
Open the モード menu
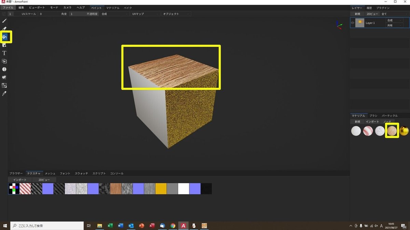(54, 7)
